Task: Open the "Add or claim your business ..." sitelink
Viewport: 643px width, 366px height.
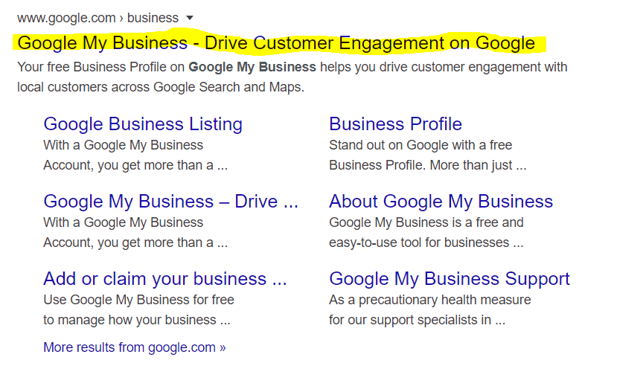Action: [x=165, y=279]
